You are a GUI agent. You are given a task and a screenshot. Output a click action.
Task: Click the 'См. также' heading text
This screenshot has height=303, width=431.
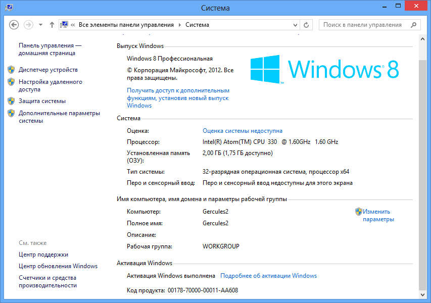tap(33, 243)
